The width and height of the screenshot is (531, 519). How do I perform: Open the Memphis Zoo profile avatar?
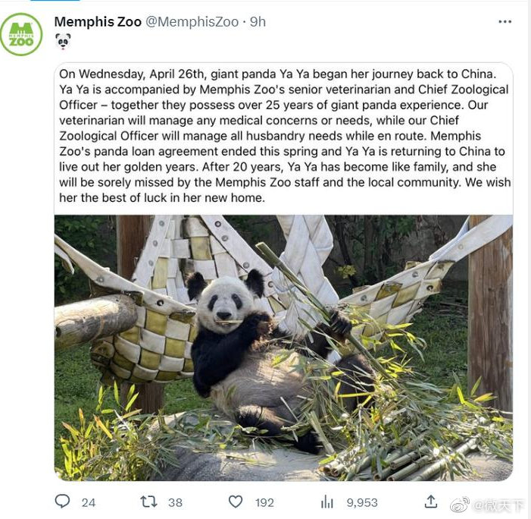click(21, 34)
